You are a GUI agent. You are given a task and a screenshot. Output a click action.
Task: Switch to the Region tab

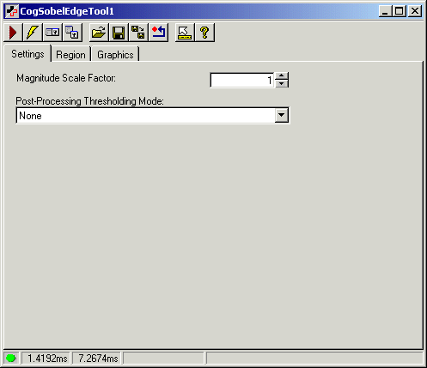point(70,55)
